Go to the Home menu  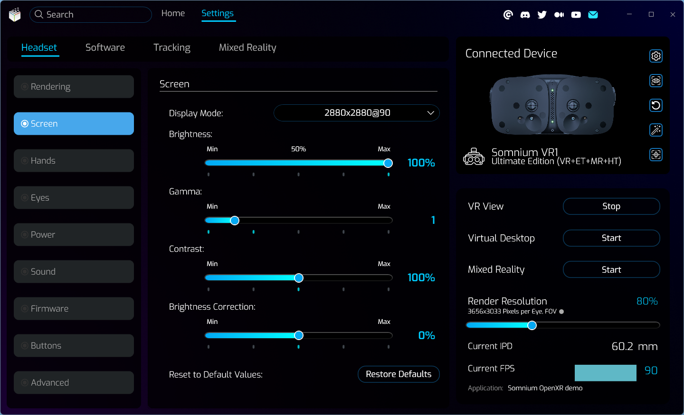point(173,13)
